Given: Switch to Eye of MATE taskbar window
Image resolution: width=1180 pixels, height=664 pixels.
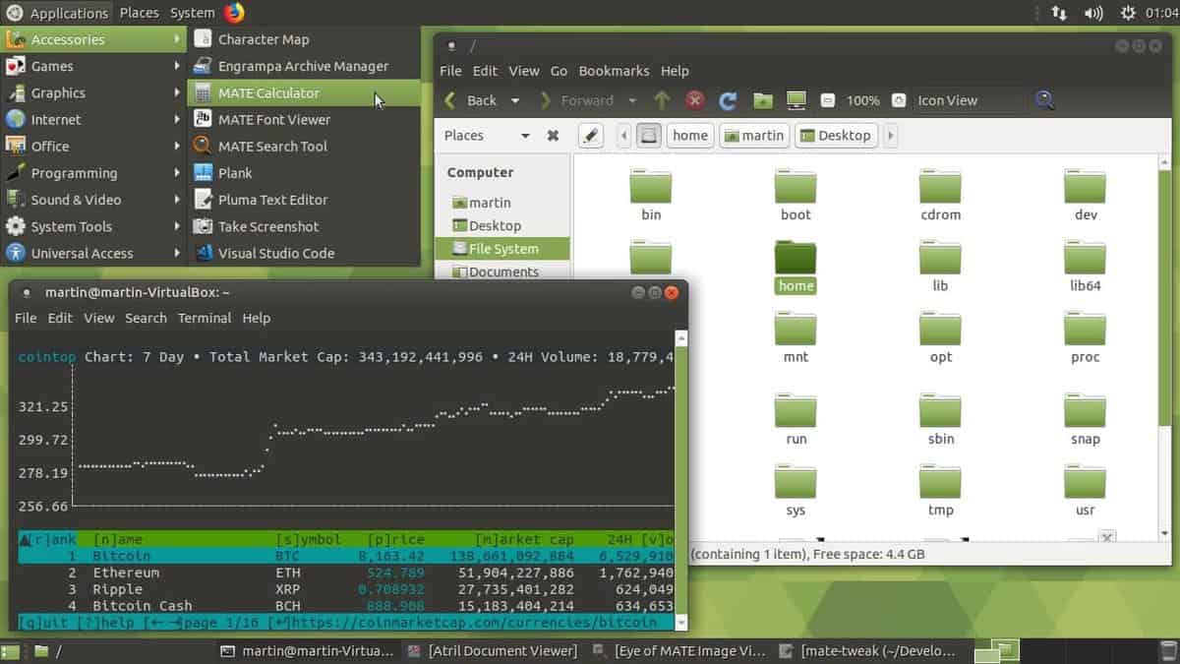Looking at the screenshot, I should 679,651.
